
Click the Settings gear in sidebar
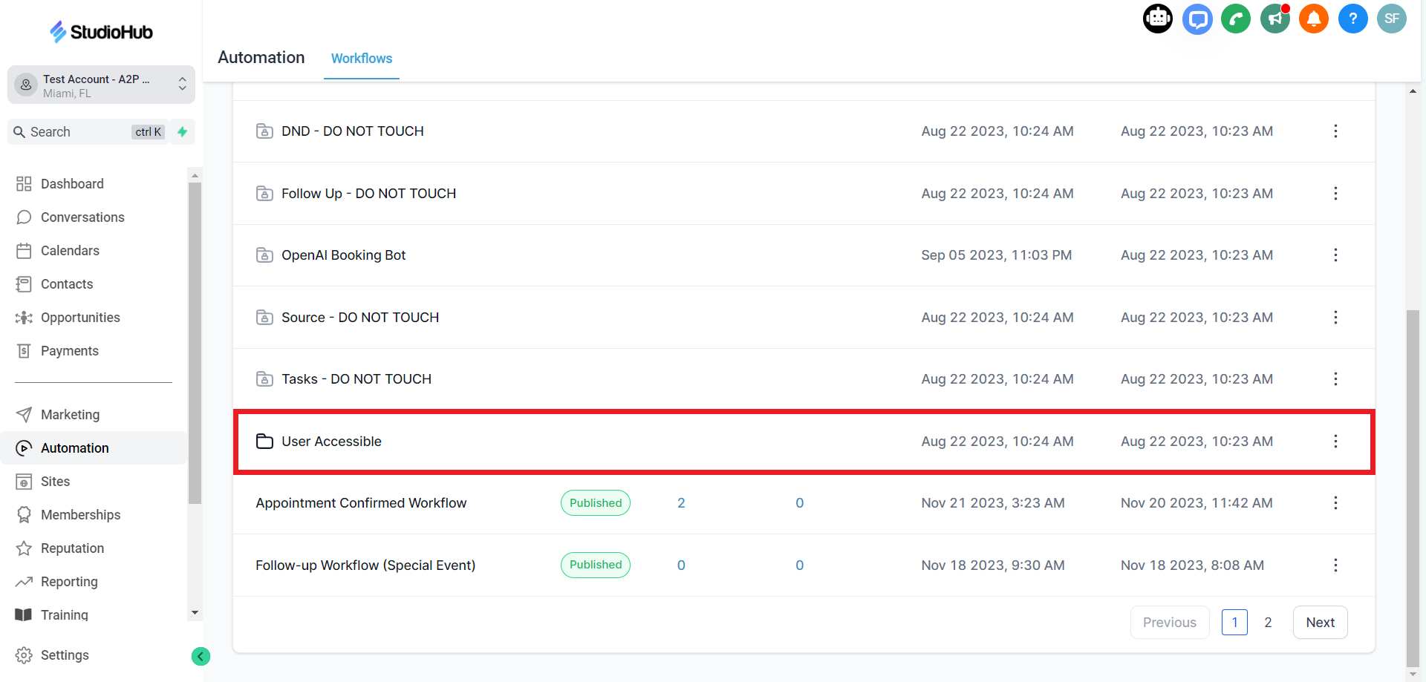click(24, 655)
